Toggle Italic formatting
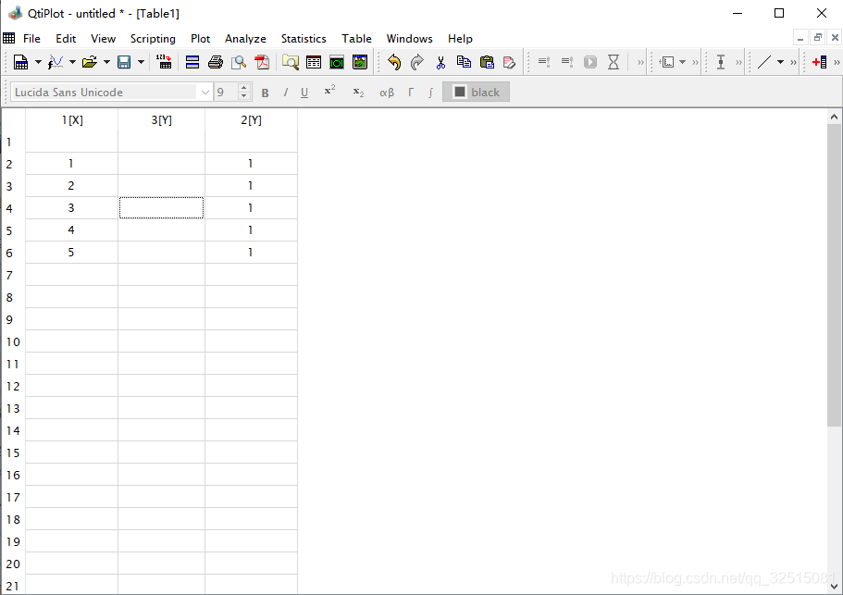This screenshot has height=595, width=843. click(286, 93)
